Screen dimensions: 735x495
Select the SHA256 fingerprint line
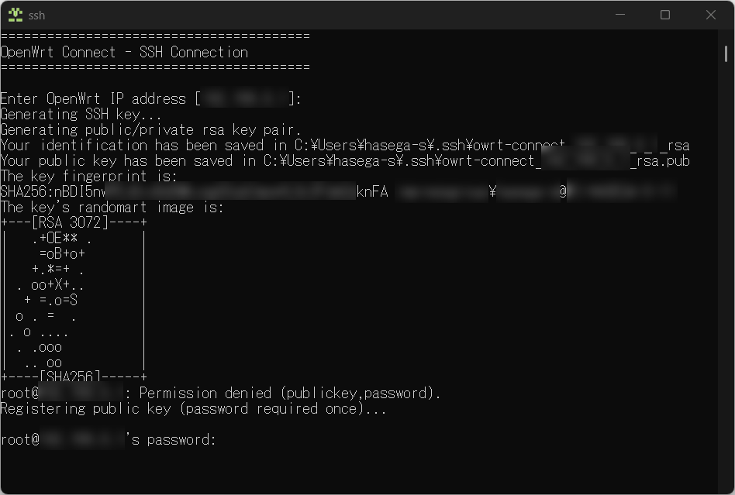(x=233, y=191)
